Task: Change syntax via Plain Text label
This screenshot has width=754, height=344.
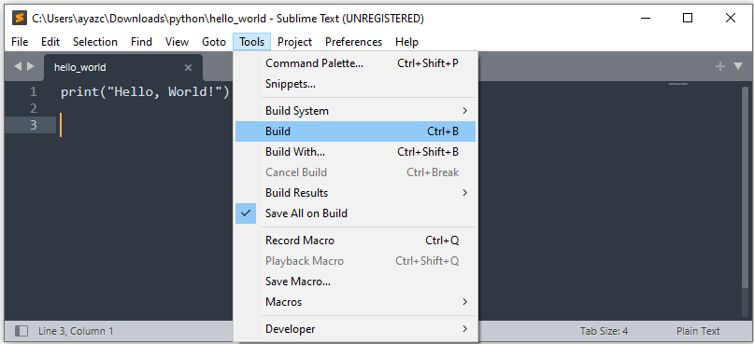Action: pyautogui.click(x=698, y=331)
